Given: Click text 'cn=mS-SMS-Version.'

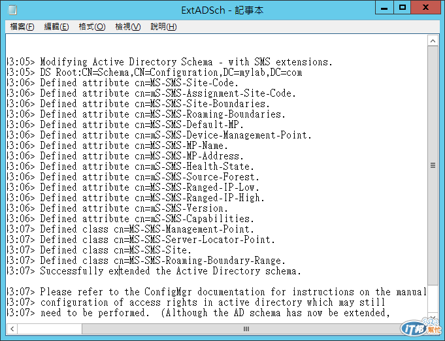Looking at the screenshot, I should (x=182, y=208).
